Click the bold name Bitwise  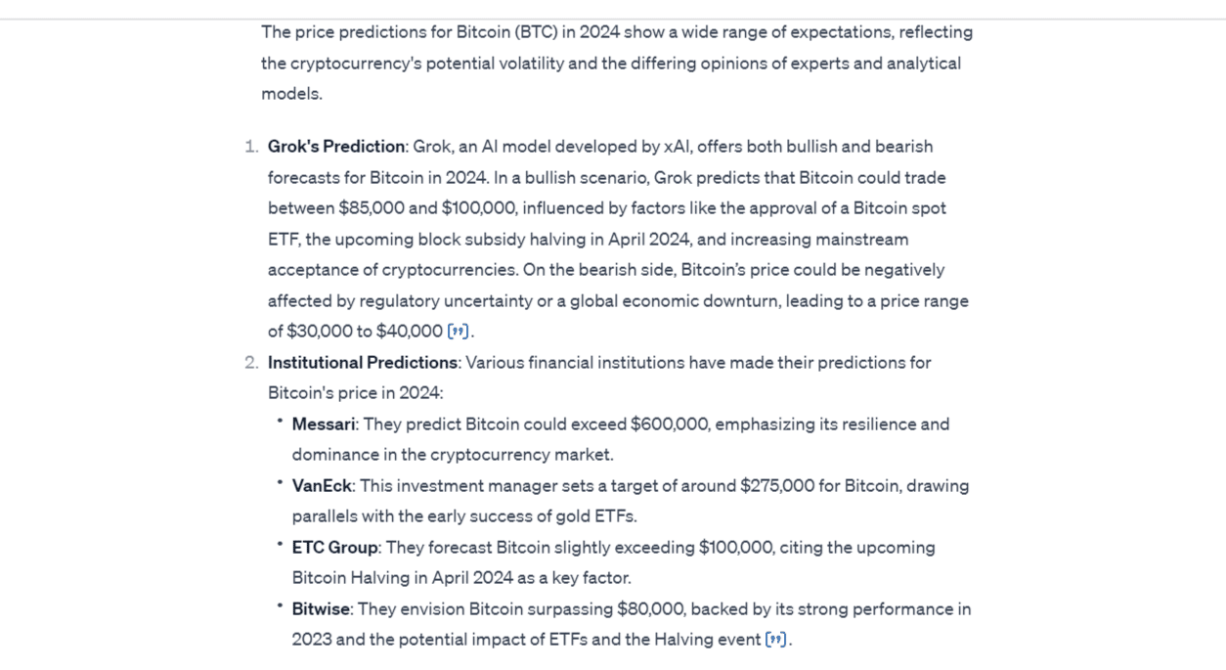coord(322,609)
